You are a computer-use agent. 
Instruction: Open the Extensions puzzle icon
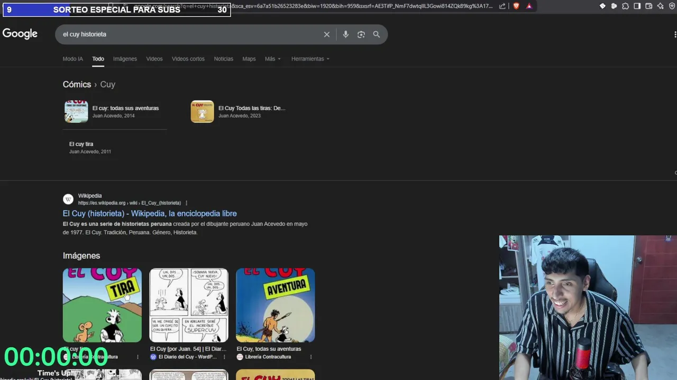tap(626, 6)
